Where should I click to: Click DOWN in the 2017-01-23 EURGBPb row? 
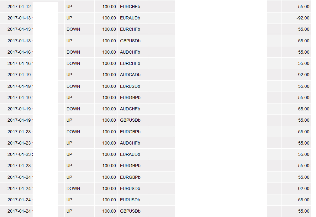[73, 132]
